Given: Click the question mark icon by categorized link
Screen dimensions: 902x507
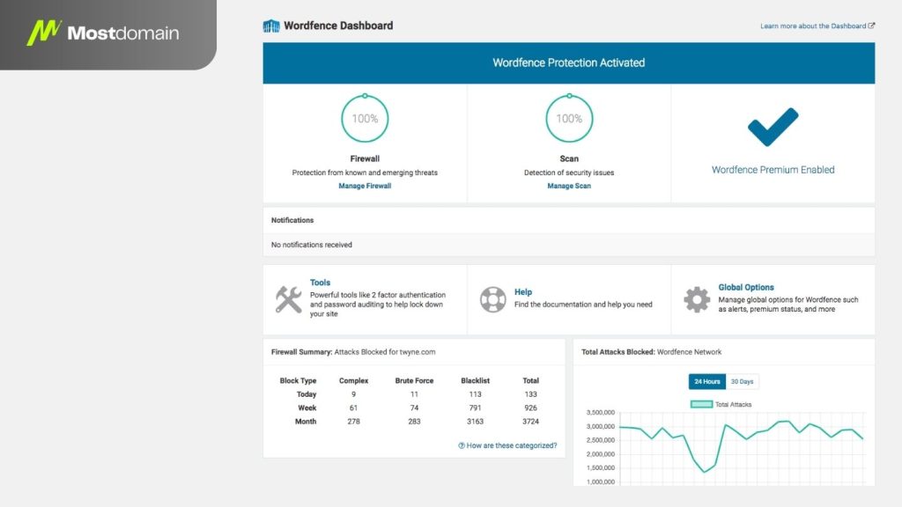Looking at the screenshot, I should click(x=462, y=445).
